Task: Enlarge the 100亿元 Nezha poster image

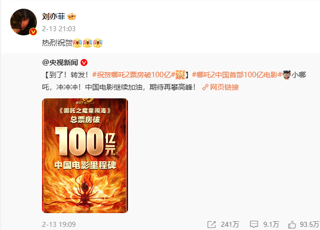Action: [85, 156]
